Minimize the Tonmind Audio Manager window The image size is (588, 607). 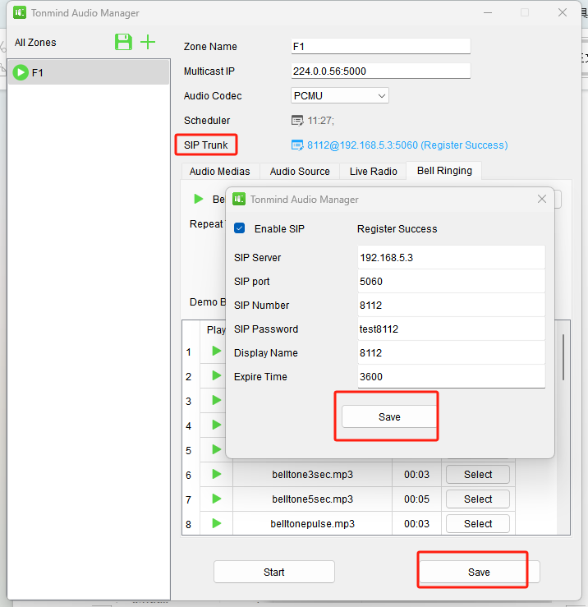488,13
